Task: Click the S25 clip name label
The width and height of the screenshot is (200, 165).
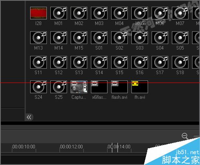Action: click(x=59, y=97)
